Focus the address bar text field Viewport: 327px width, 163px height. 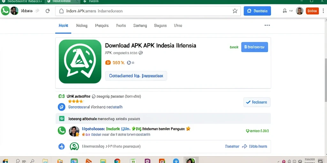148,11
